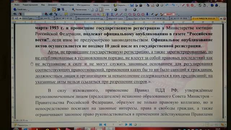Select the Sticky Note tool

point(66,14)
